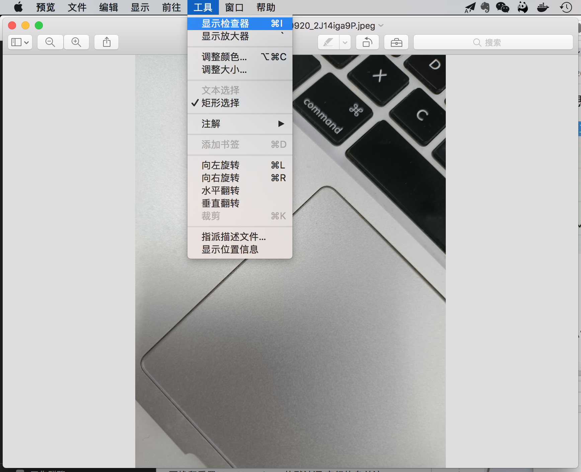
Task: Select 向左旋转 menu item
Action: click(220, 165)
